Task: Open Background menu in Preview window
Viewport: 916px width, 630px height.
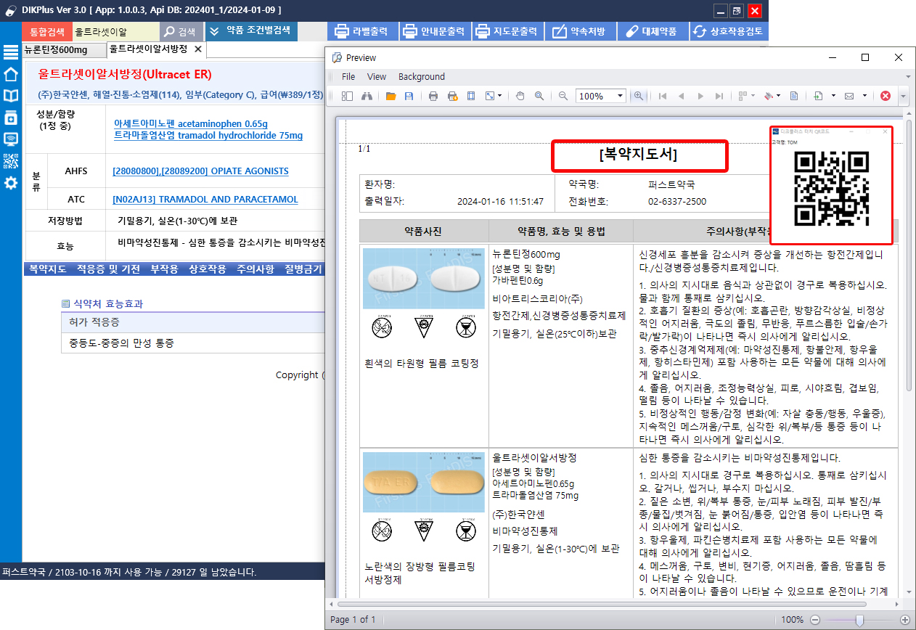Action: tap(422, 76)
